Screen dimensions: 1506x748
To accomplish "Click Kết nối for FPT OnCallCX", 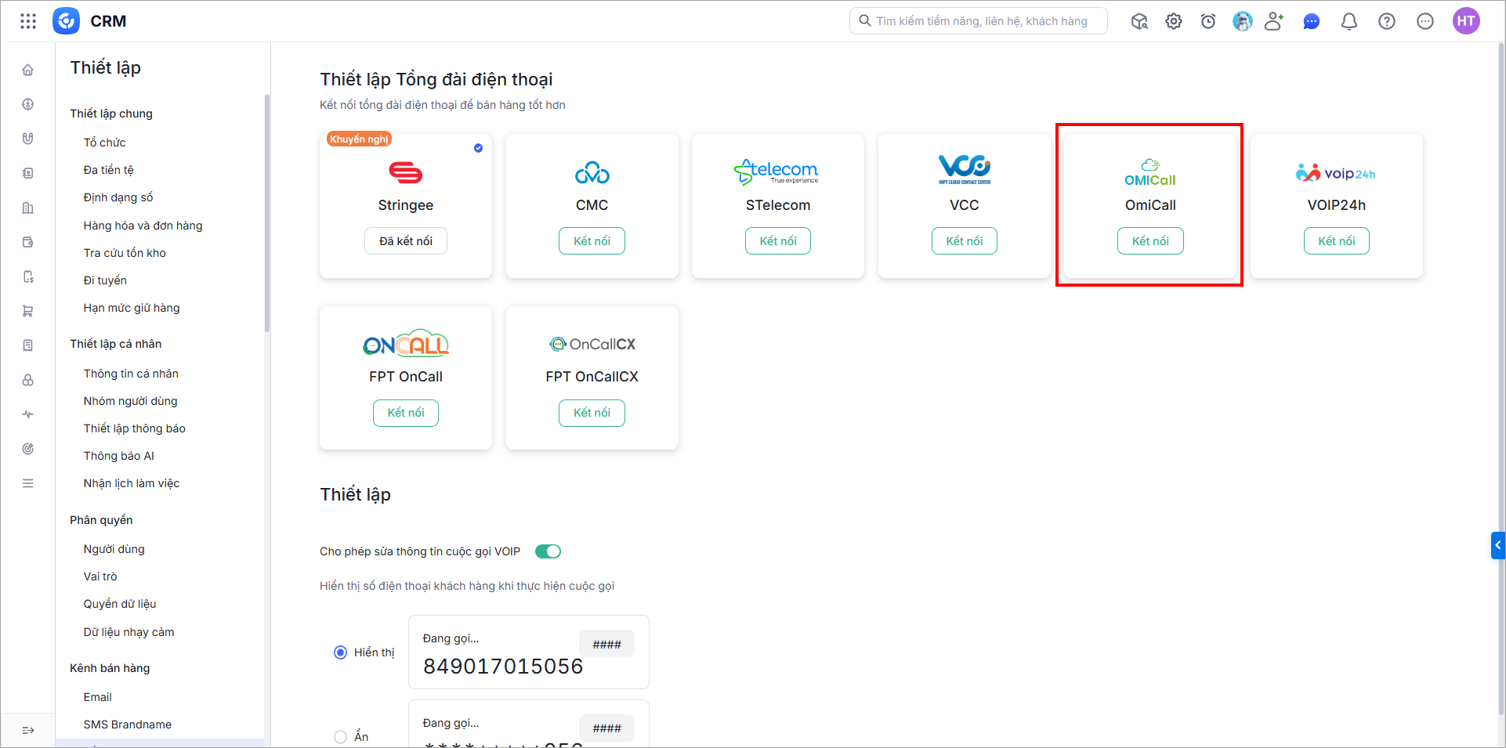I will 592,413.
